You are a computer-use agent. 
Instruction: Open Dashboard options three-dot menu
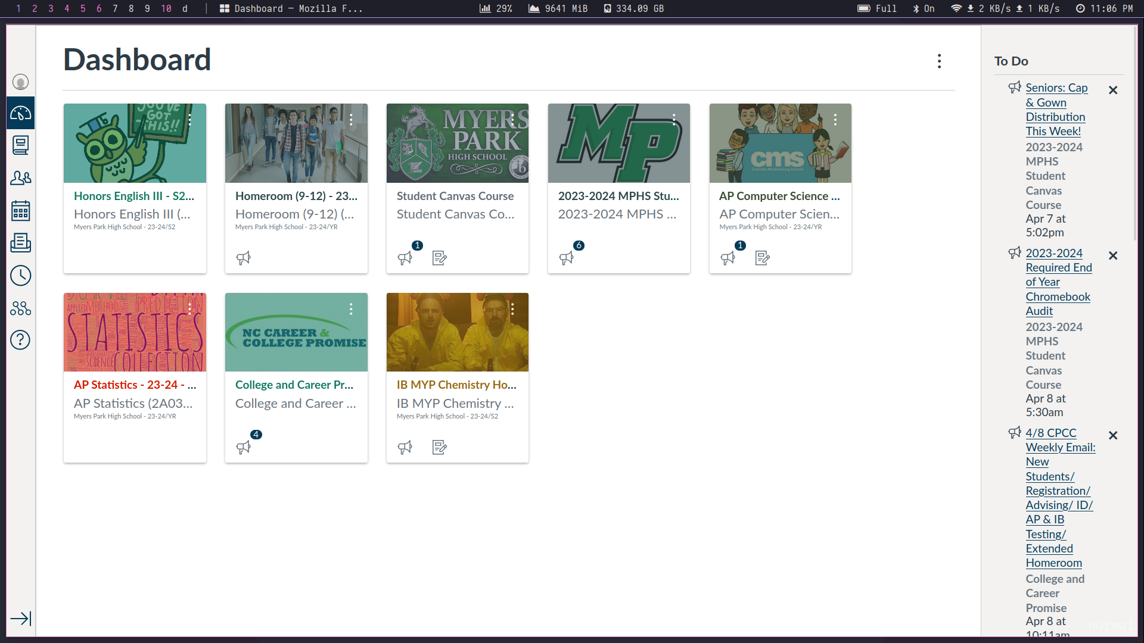939,61
